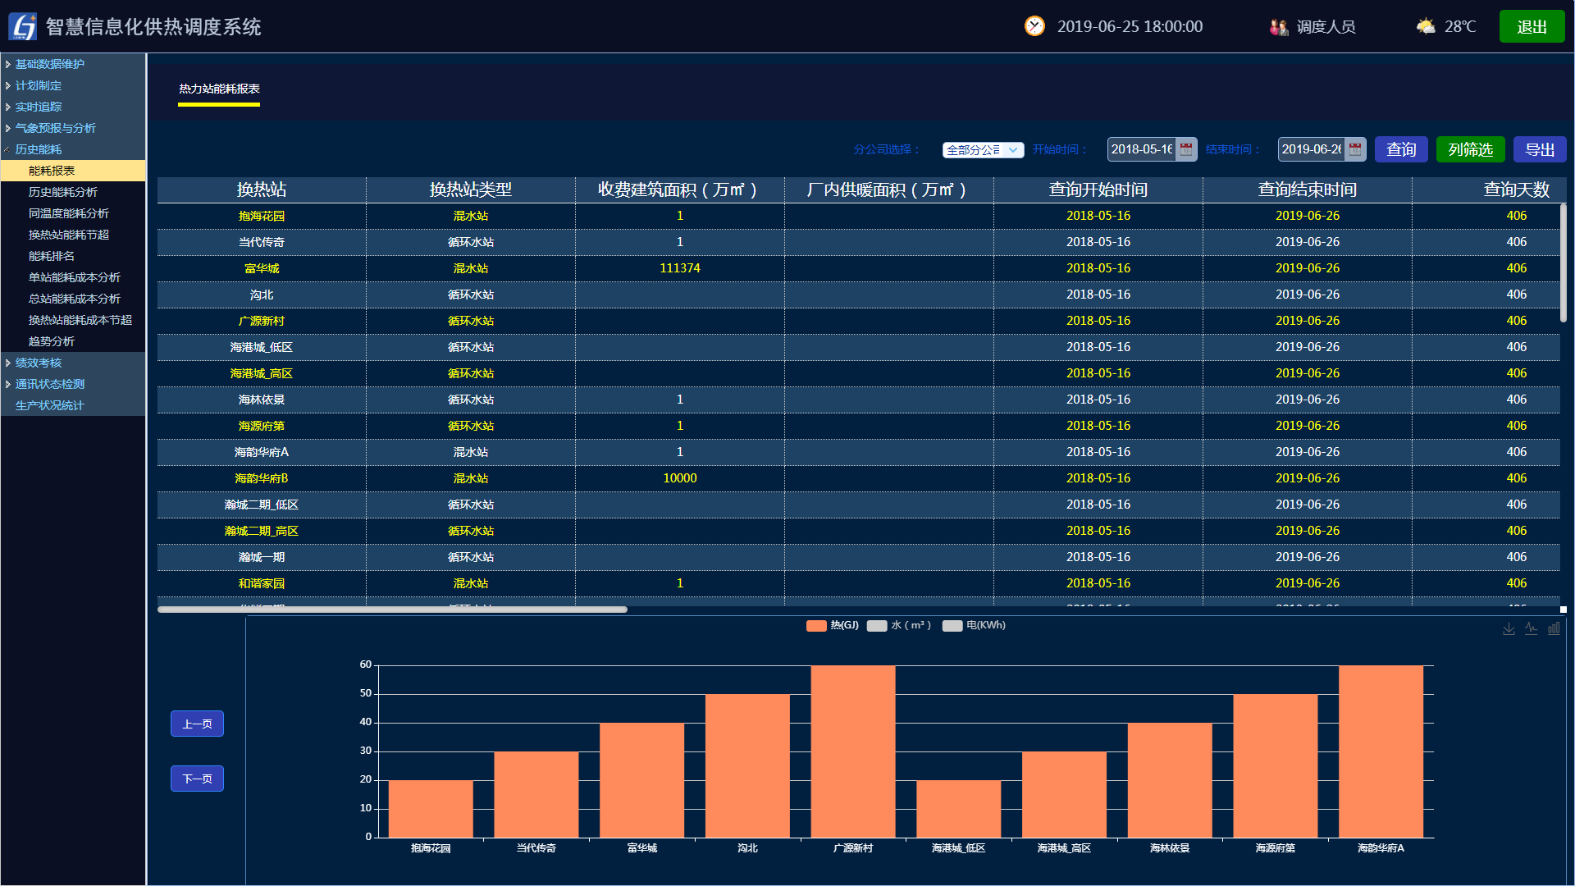
Task: Click the 10000 area value cell
Action: click(x=680, y=478)
